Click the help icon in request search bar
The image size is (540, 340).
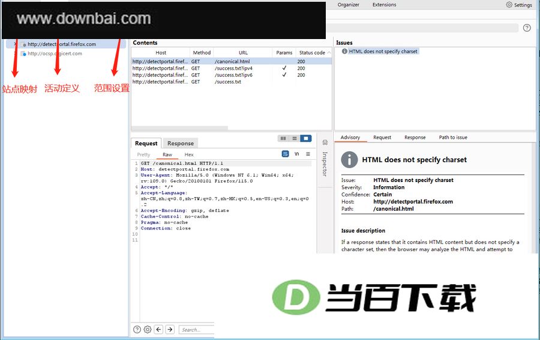pyautogui.click(x=137, y=329)
